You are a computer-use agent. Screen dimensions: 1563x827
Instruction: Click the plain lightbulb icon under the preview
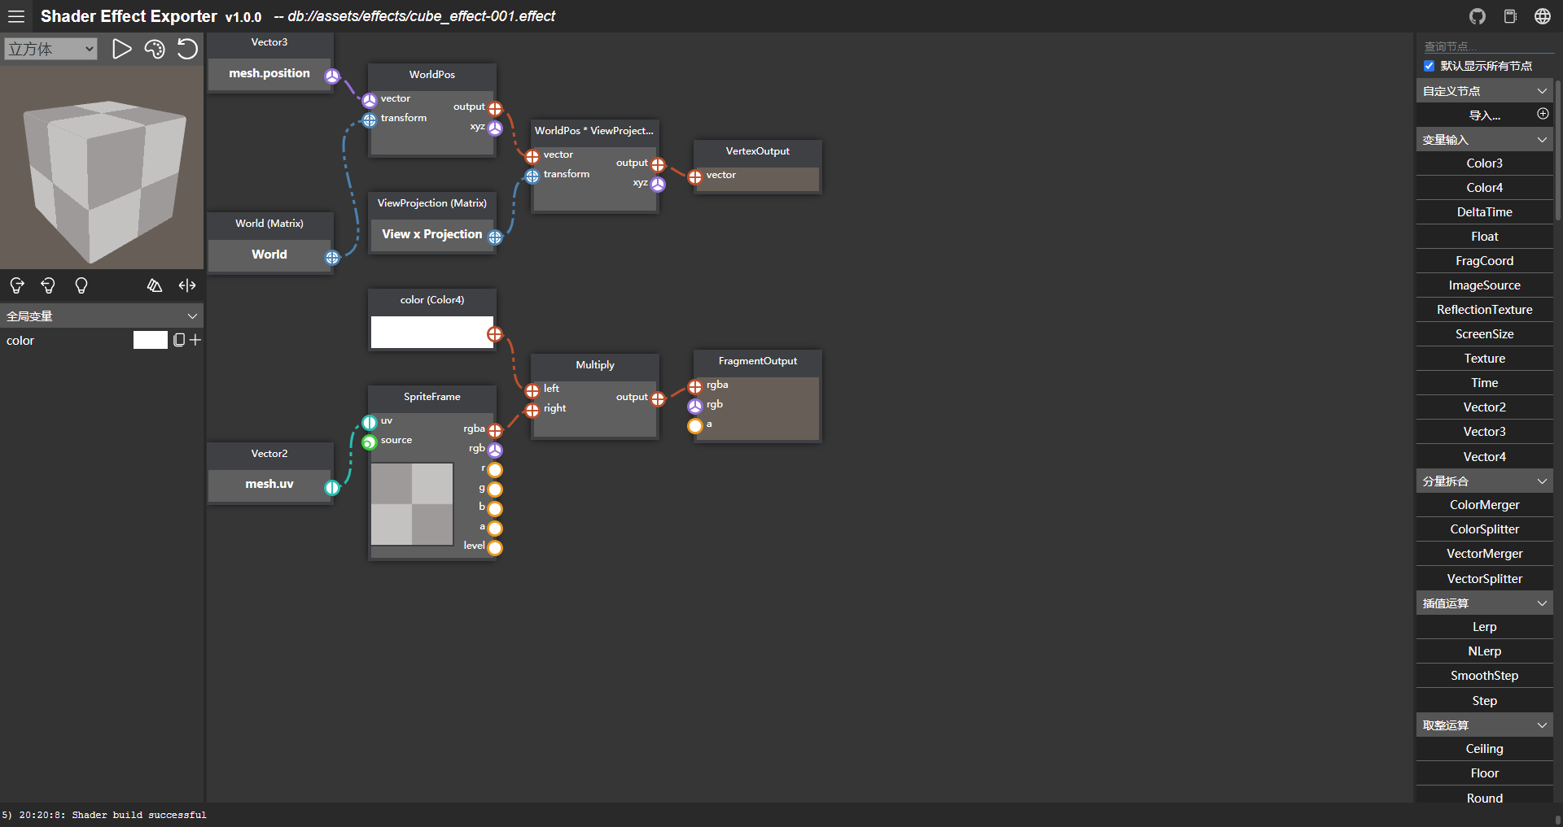tap(81, 285)
